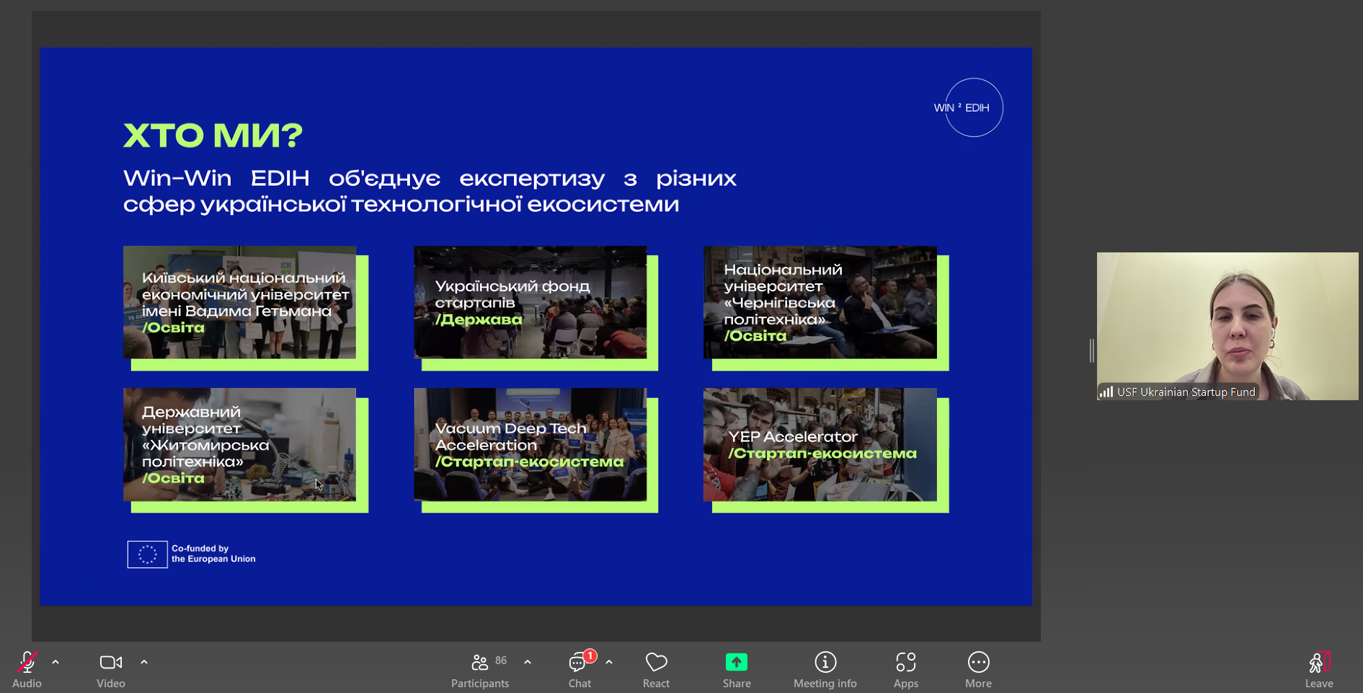The height and width of the screenshot is (693, 1363).
Task: Click the Житомирська політехніка card
Action: tap(245, 450)
